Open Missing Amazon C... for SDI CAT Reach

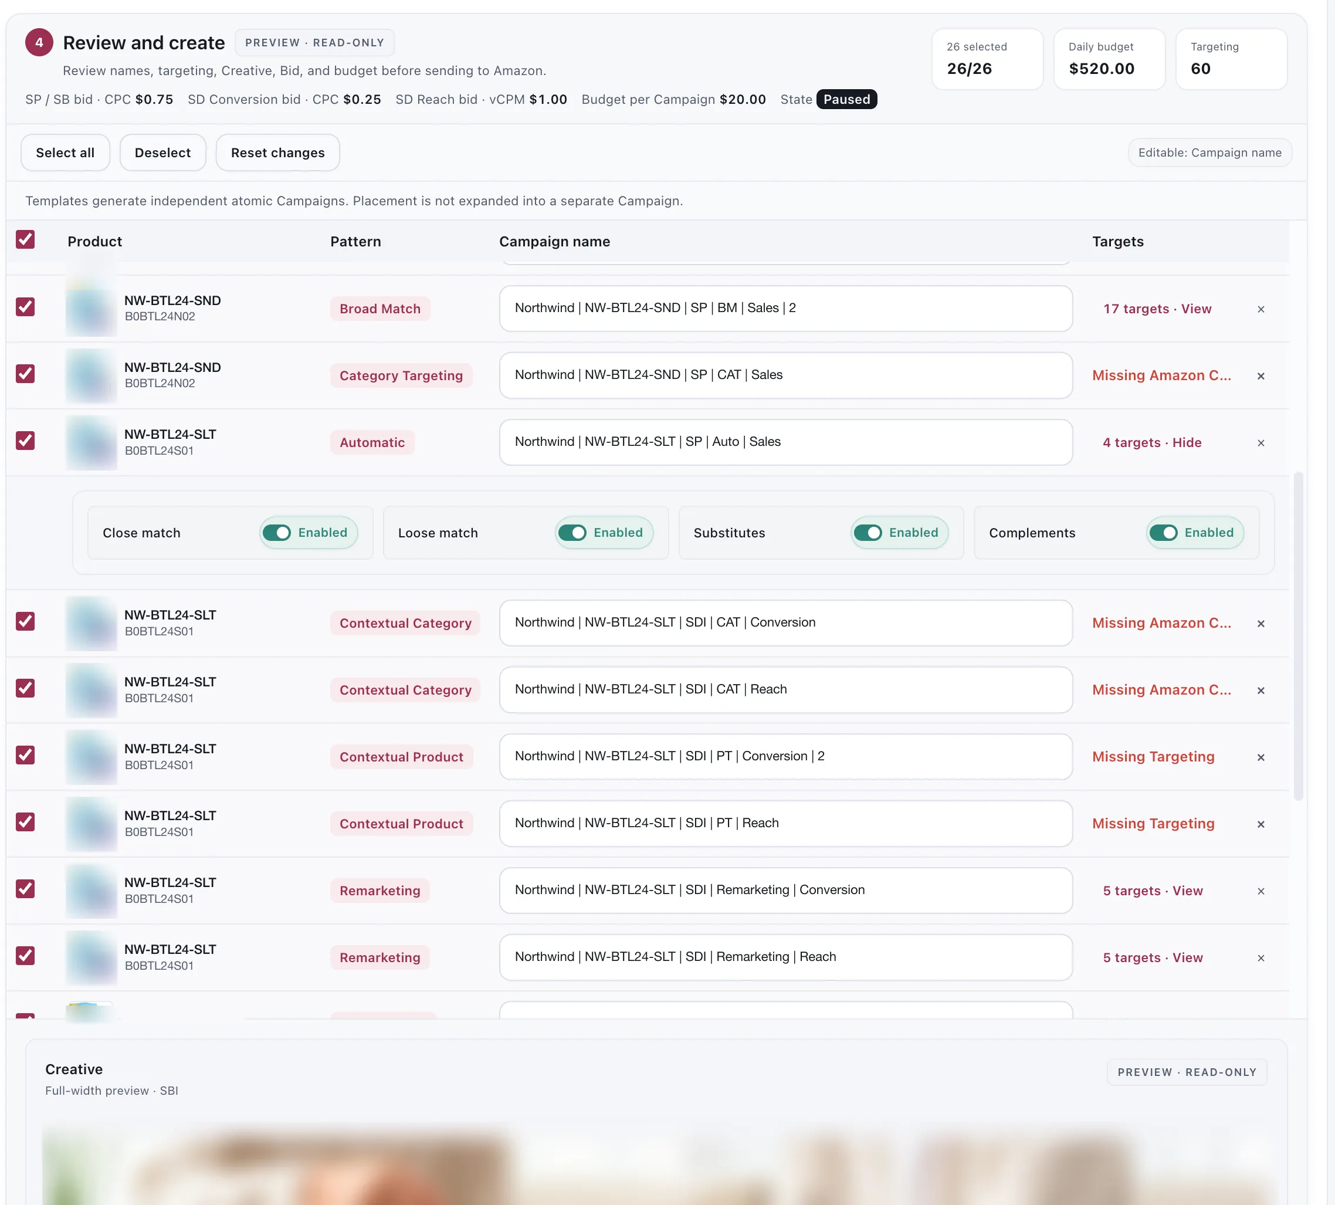[x=1161, y=690]
